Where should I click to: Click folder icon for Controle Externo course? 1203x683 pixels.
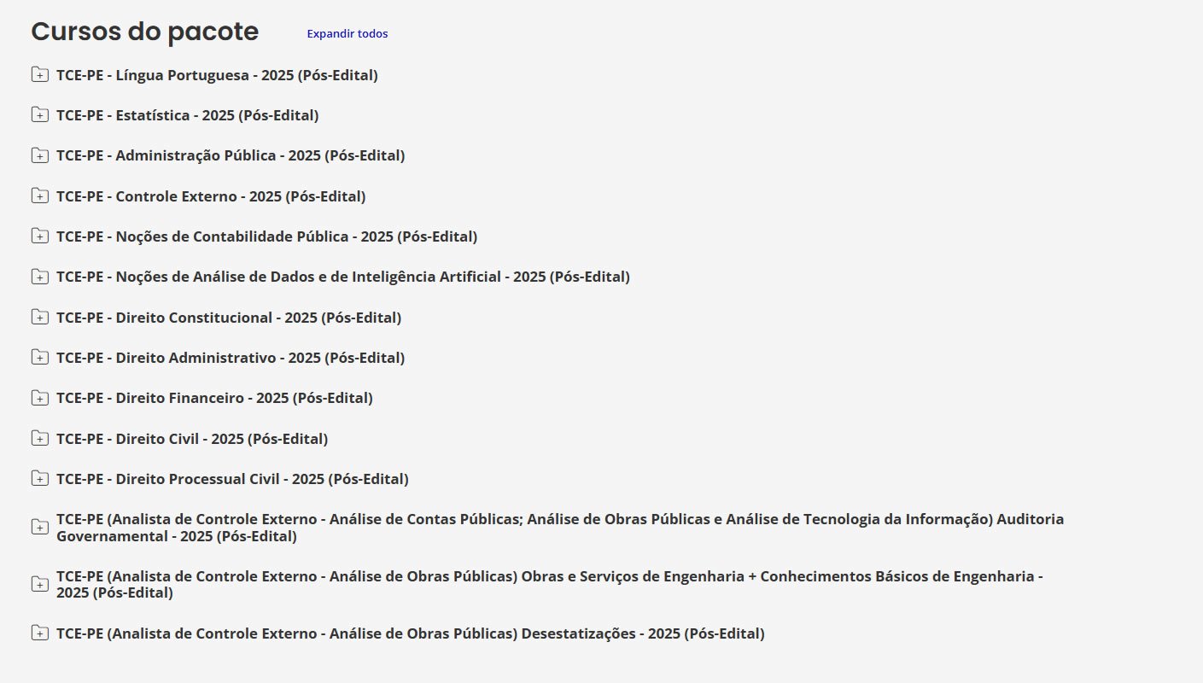point(39,196)
